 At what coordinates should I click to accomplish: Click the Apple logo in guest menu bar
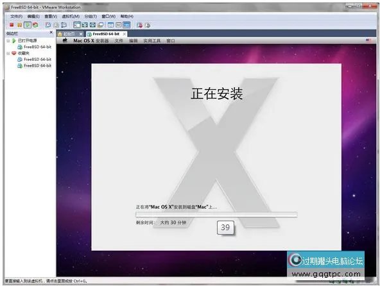click(x=65, y=40)
